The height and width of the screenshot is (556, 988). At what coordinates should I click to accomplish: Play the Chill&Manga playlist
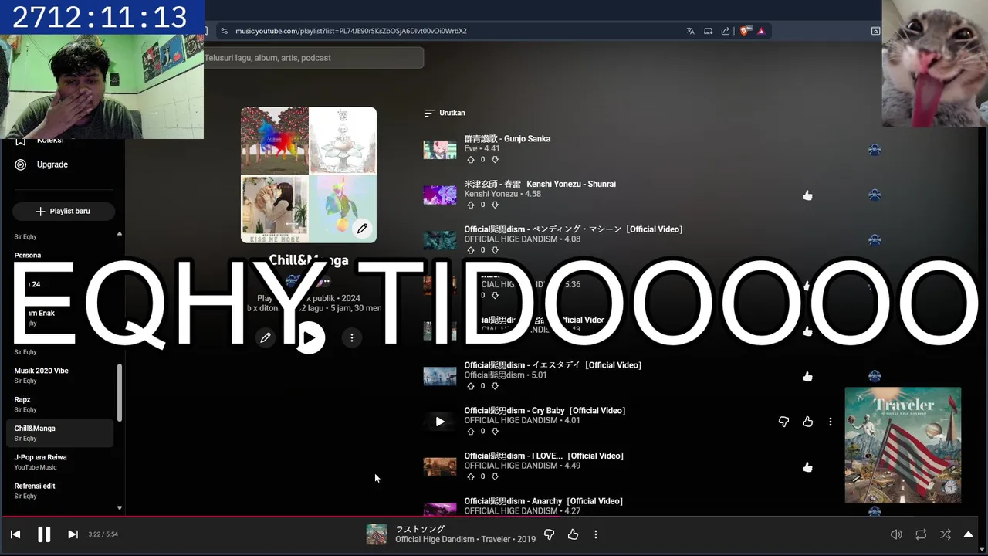310,337
